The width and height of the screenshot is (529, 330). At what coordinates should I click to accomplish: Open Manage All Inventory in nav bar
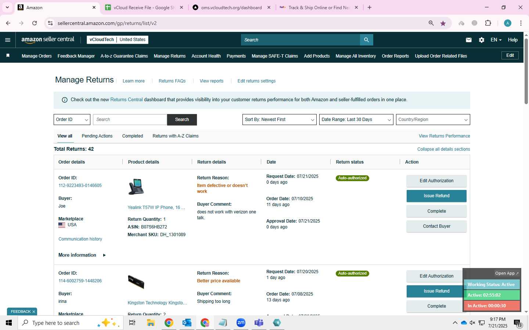(356, 56)
